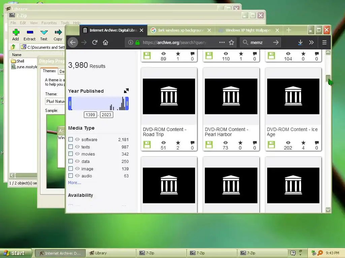This screenshot has width=345, height=258.
Task: Check the movies media type box
Action: pyautogui.click(x=71, y=154)
